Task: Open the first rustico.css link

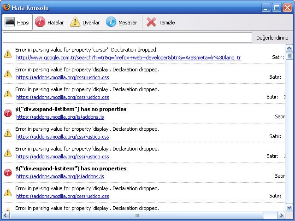Action: (62, 77)
